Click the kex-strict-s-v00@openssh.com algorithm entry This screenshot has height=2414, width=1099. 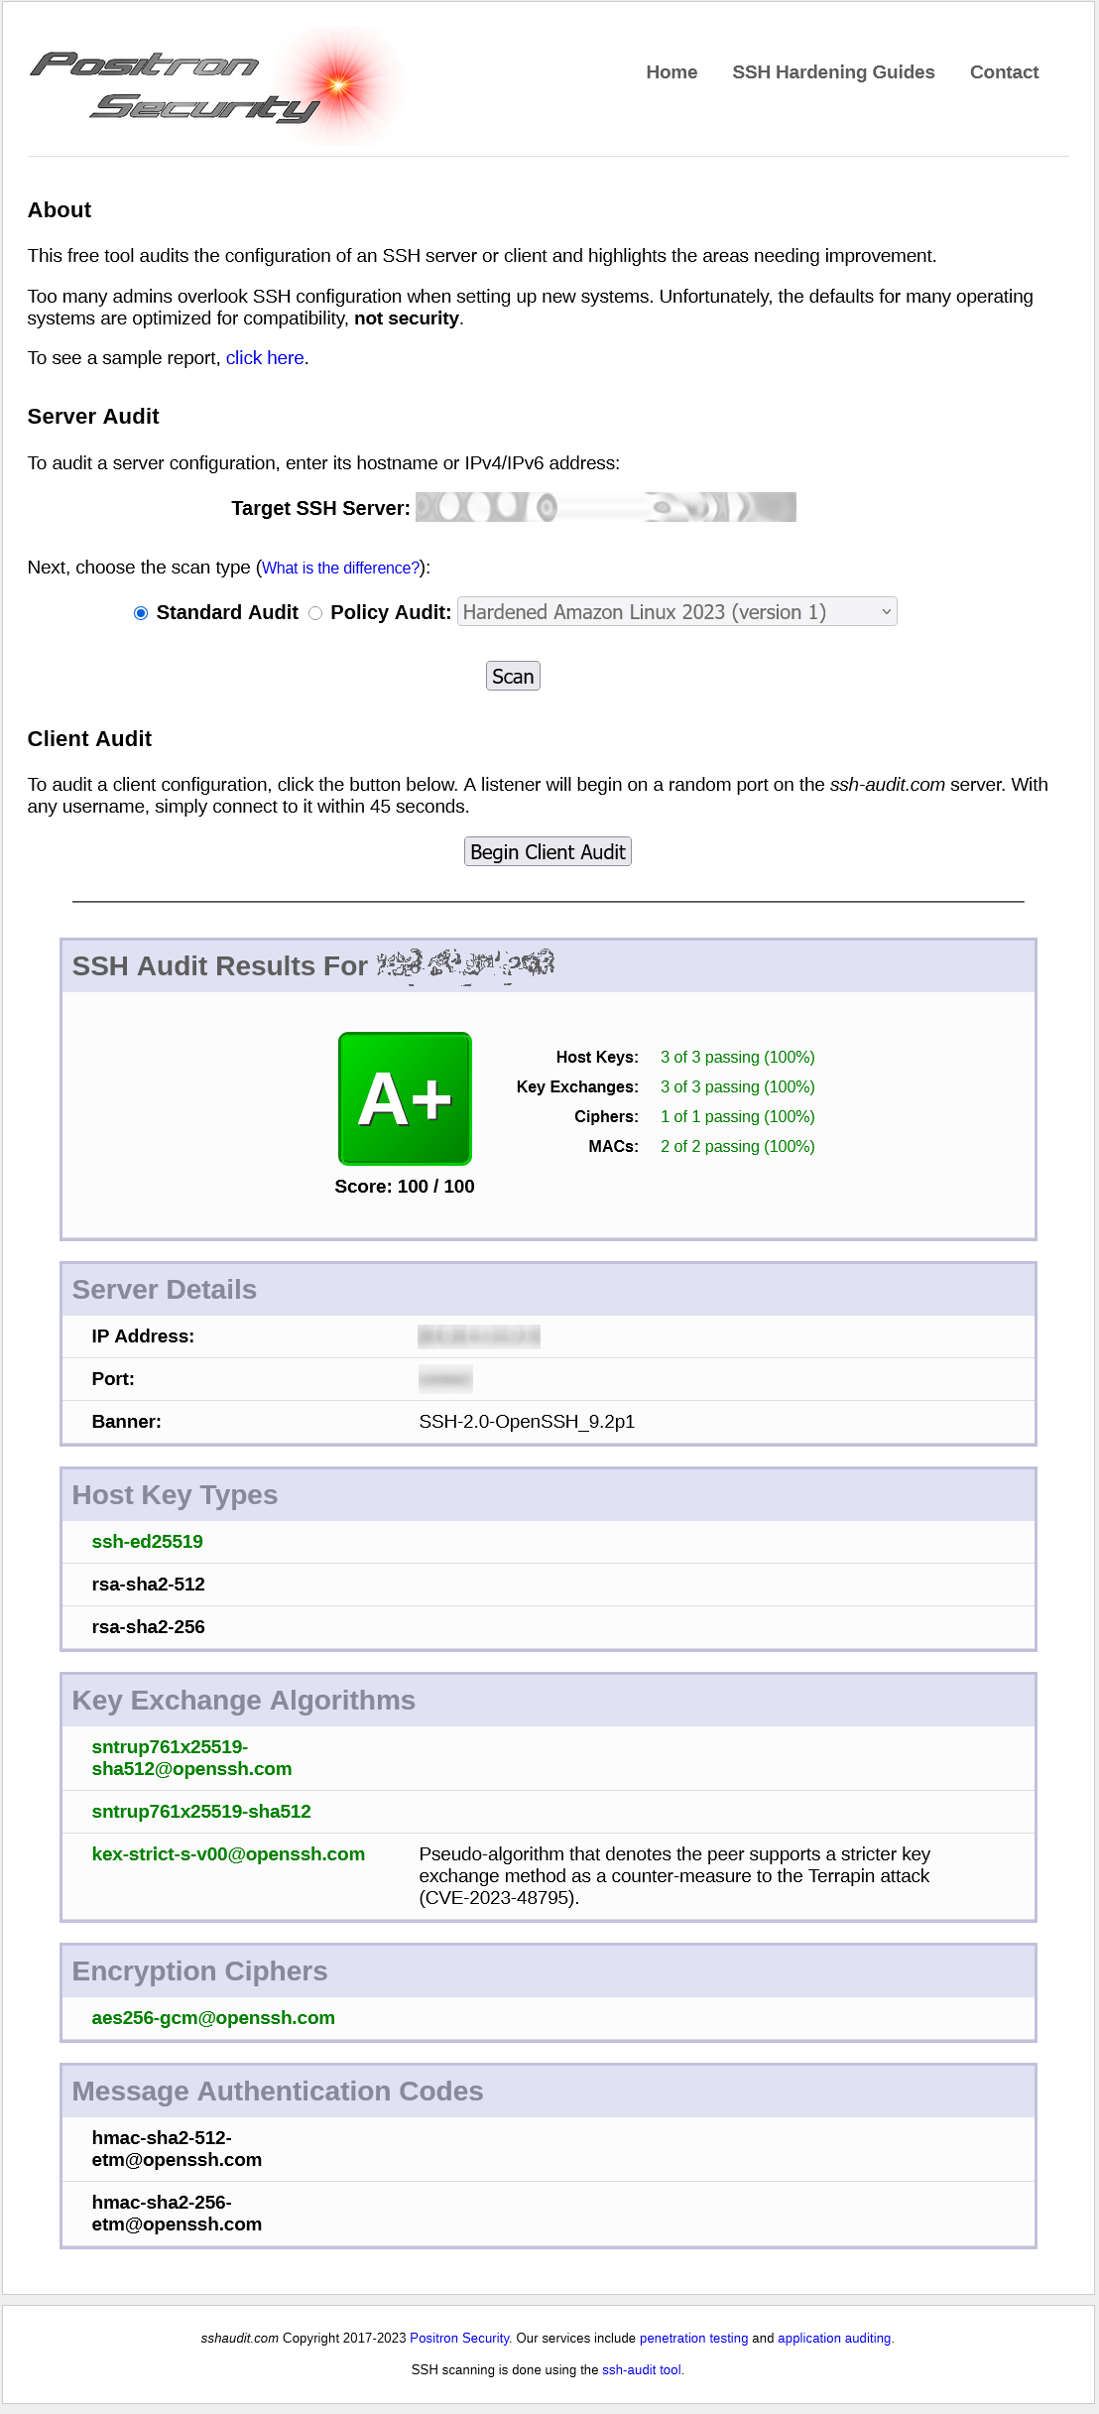point(228,1854)
